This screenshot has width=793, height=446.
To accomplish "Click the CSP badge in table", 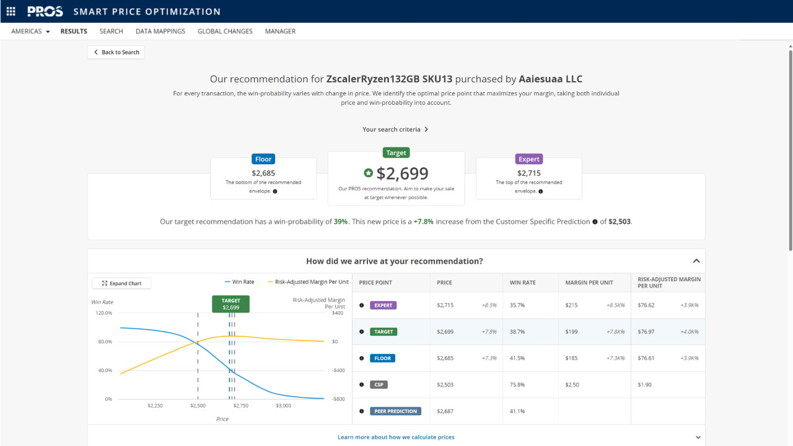I will 379,385.
